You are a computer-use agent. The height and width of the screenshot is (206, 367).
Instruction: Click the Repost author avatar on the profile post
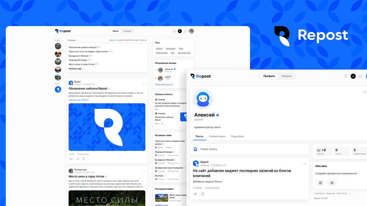[196, 163]
